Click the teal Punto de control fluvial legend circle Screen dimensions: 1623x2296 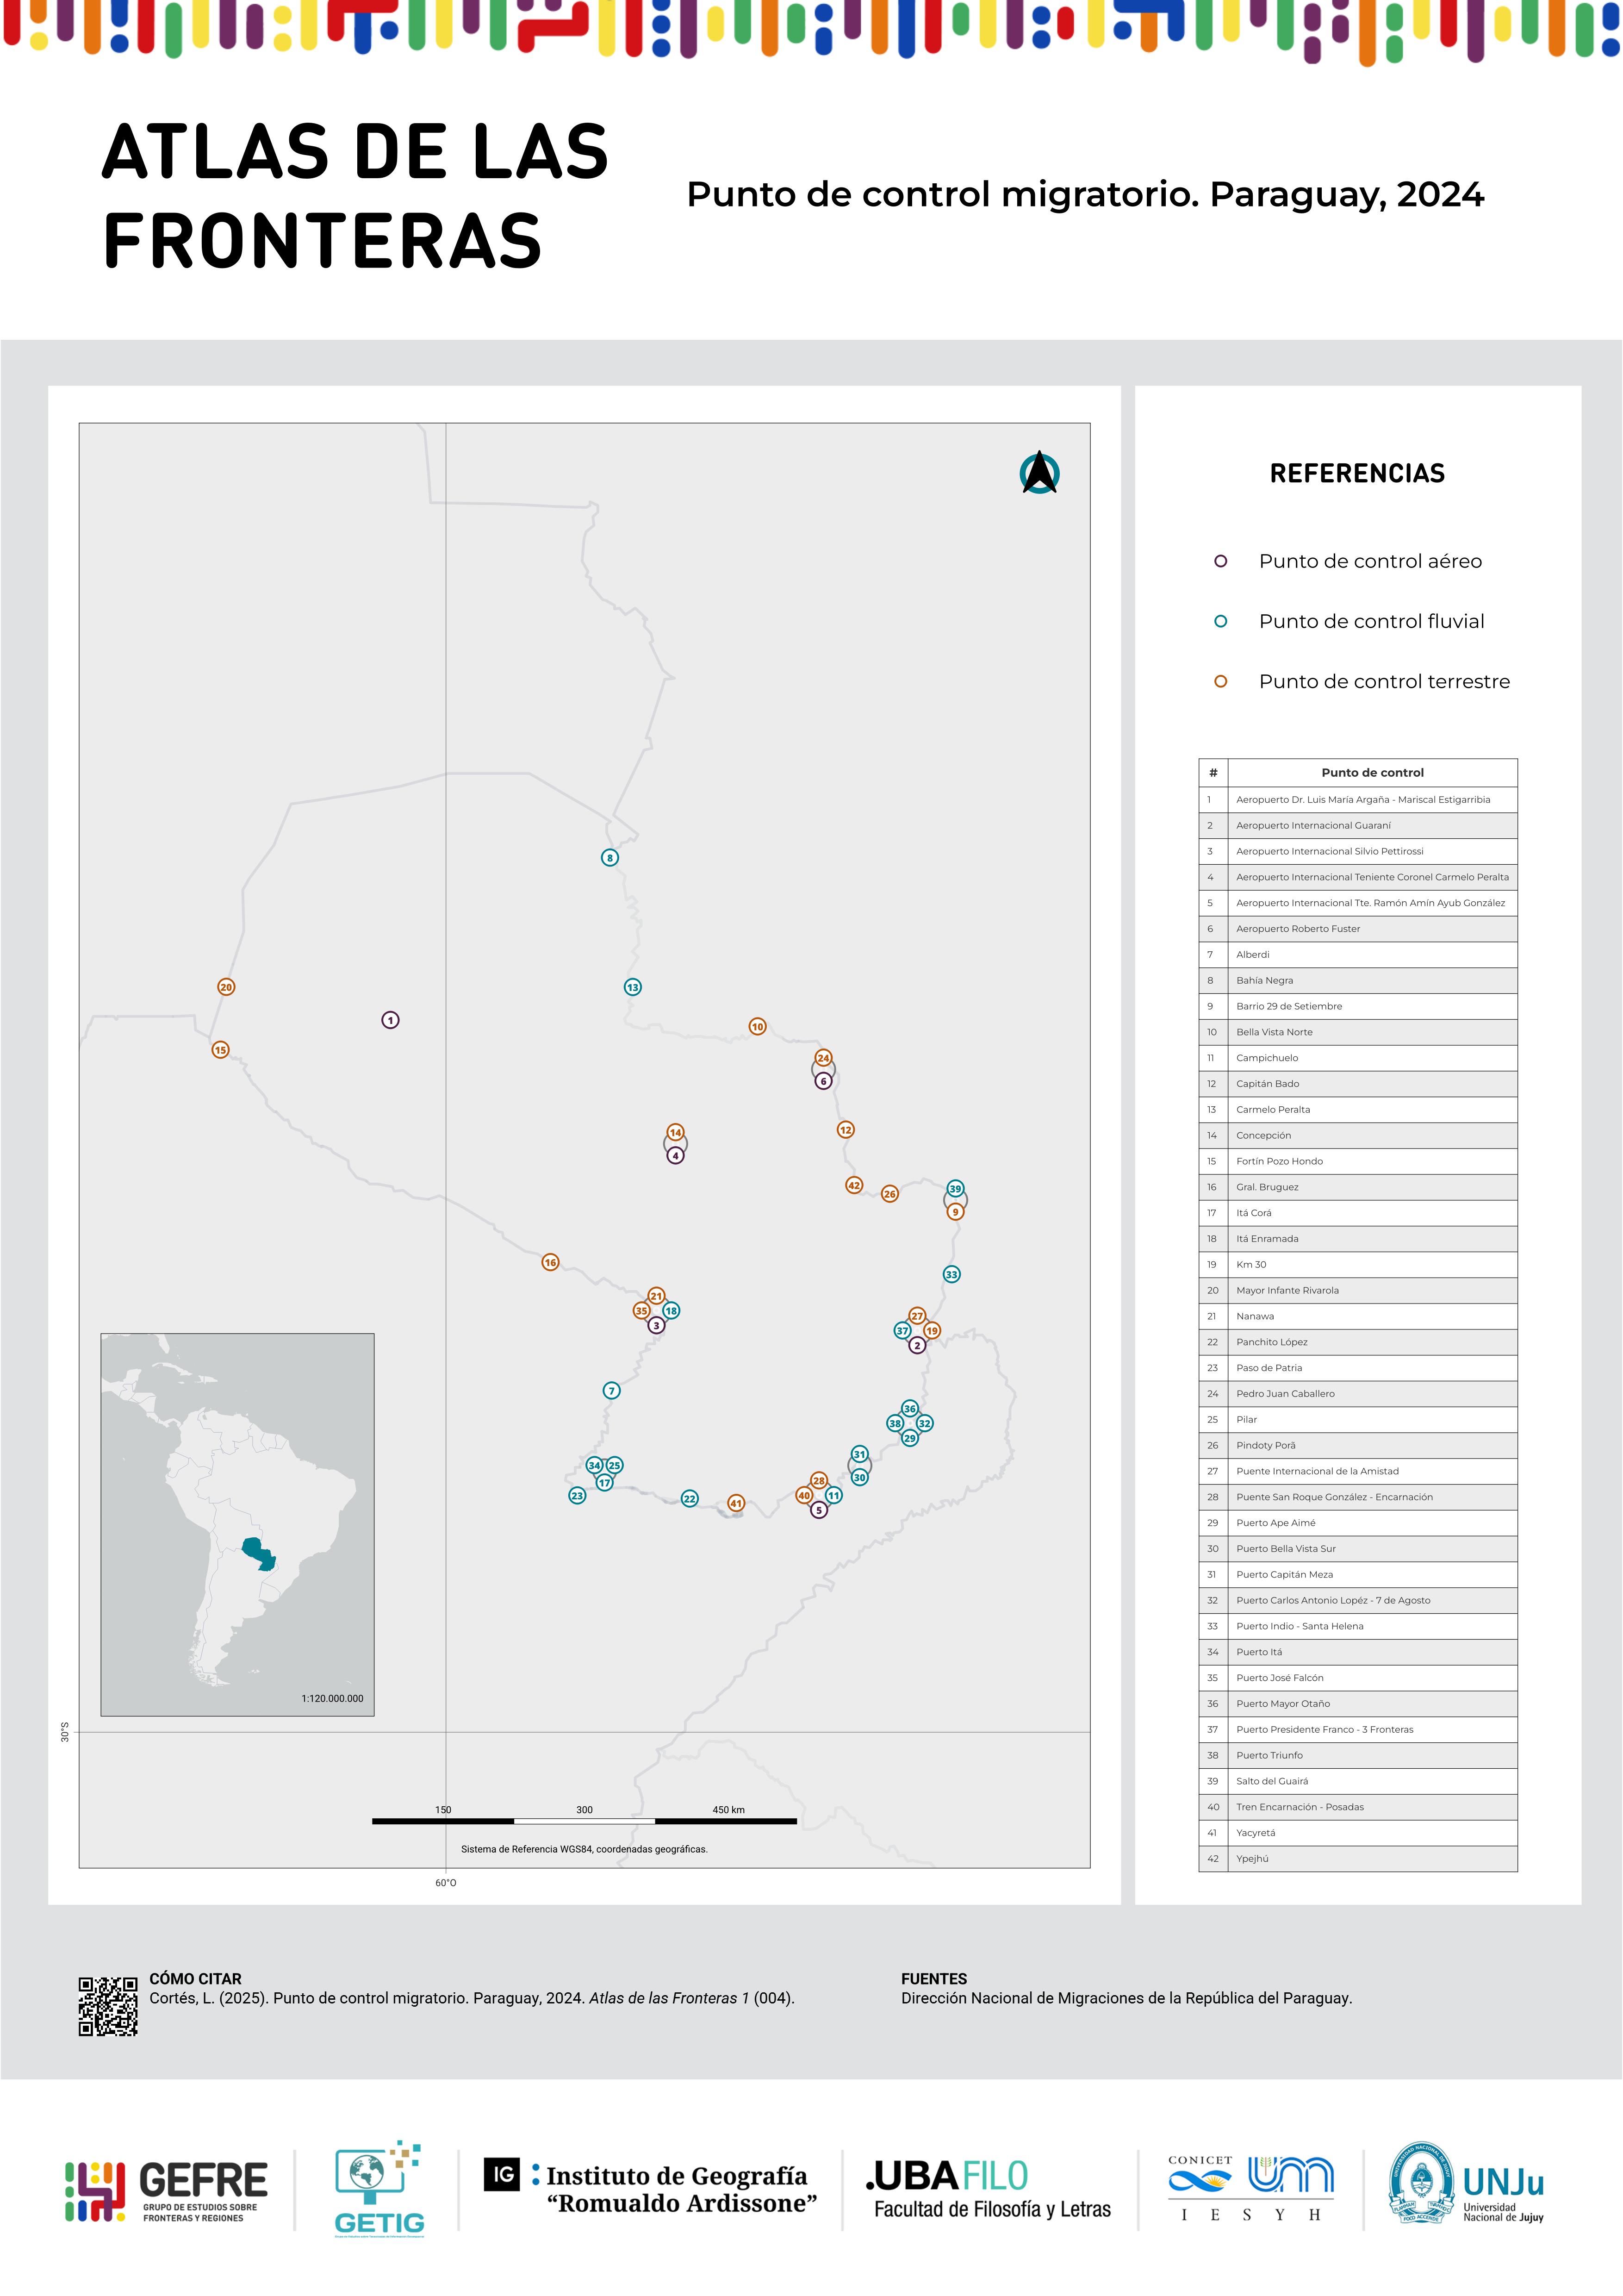click(x=1220, y=621)
